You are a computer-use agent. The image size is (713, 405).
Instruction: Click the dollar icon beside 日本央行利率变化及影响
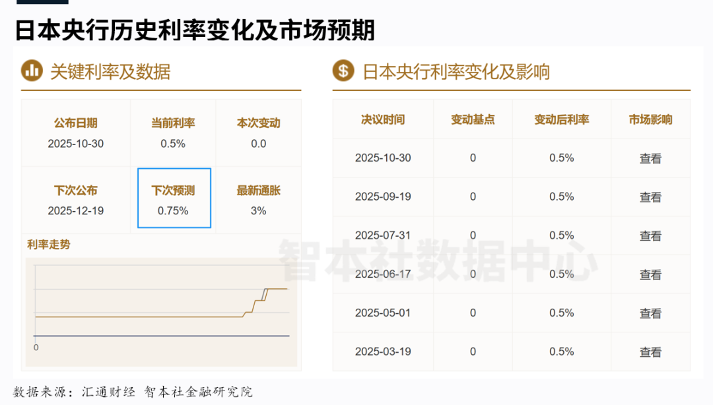(x=343, y=71)
